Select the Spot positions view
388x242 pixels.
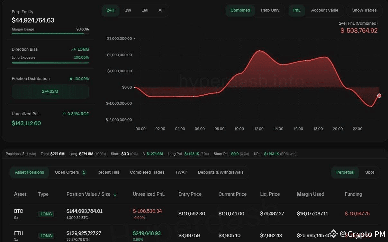[369, 172]
